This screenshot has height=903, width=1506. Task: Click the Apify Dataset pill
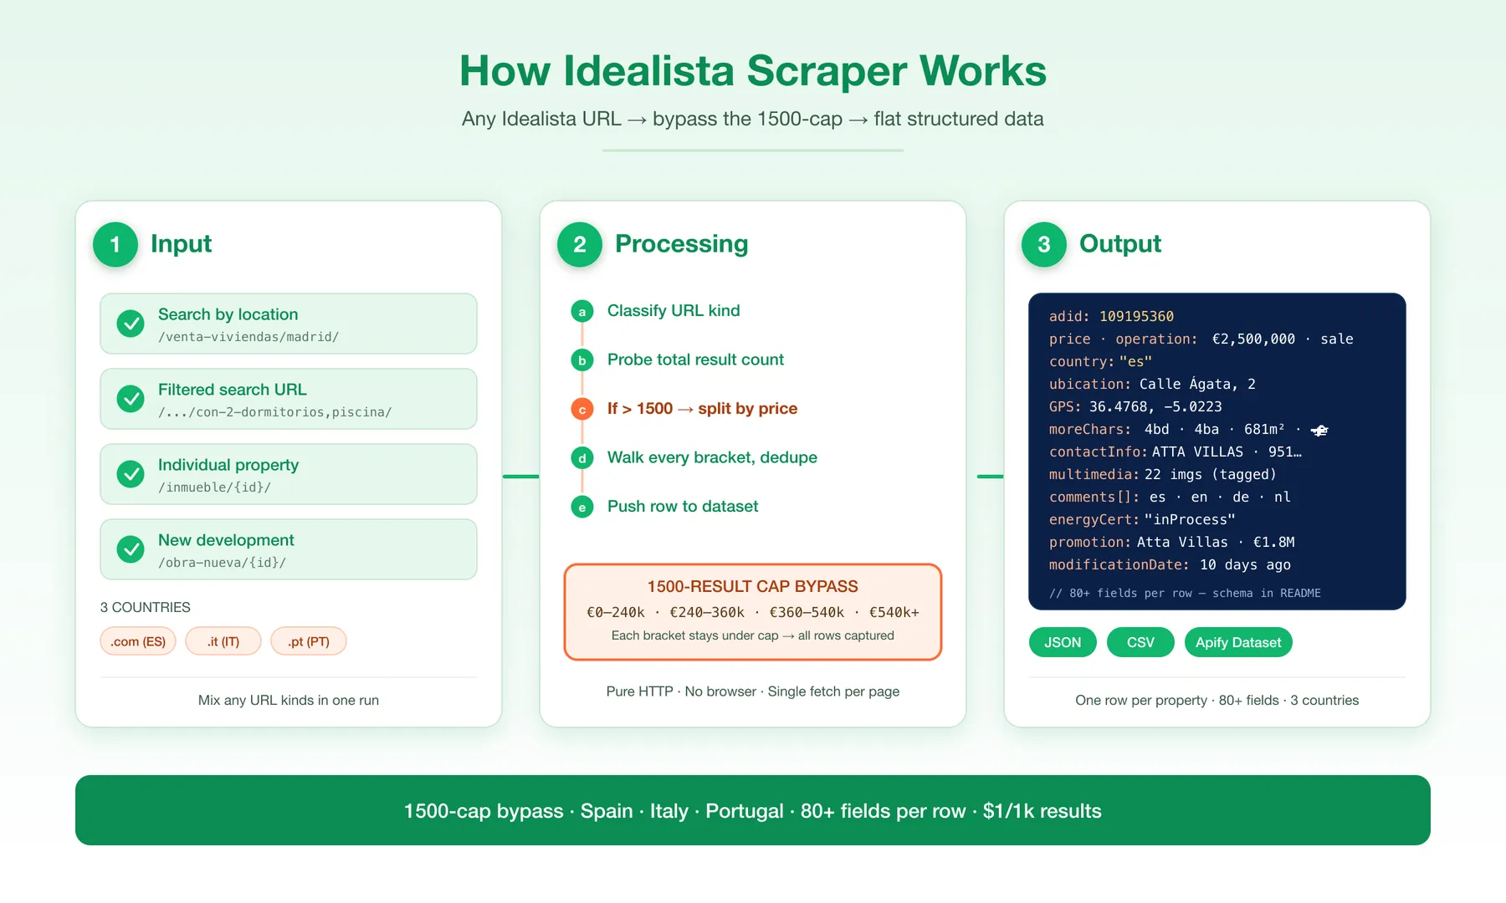[x=1238, y=642]
